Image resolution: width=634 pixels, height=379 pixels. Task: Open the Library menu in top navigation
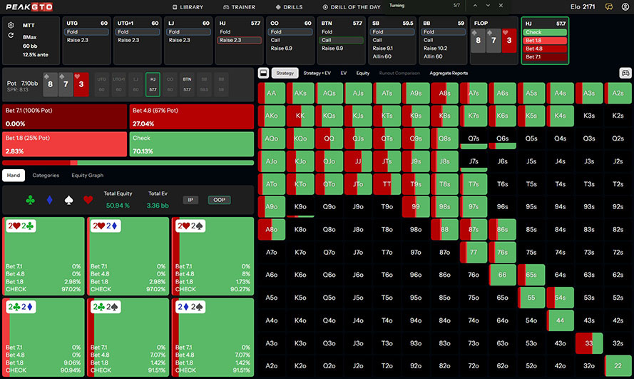click(x=188, y=7)
